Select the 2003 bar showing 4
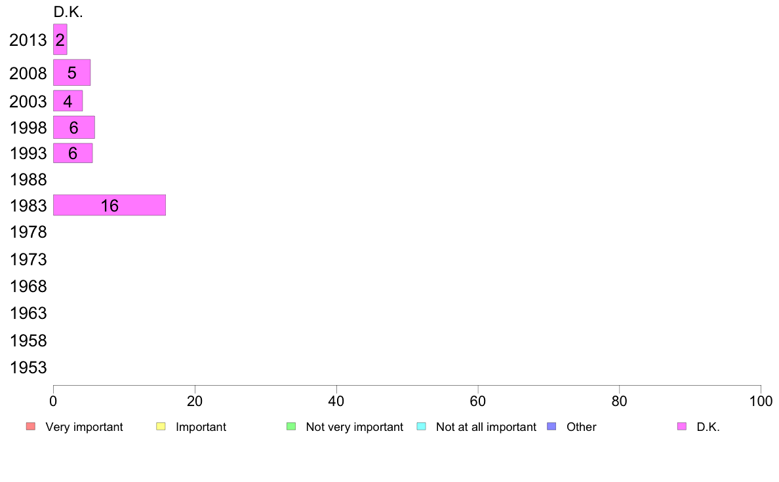The height and width of the screenshot is (482, 779). (68, 101)
